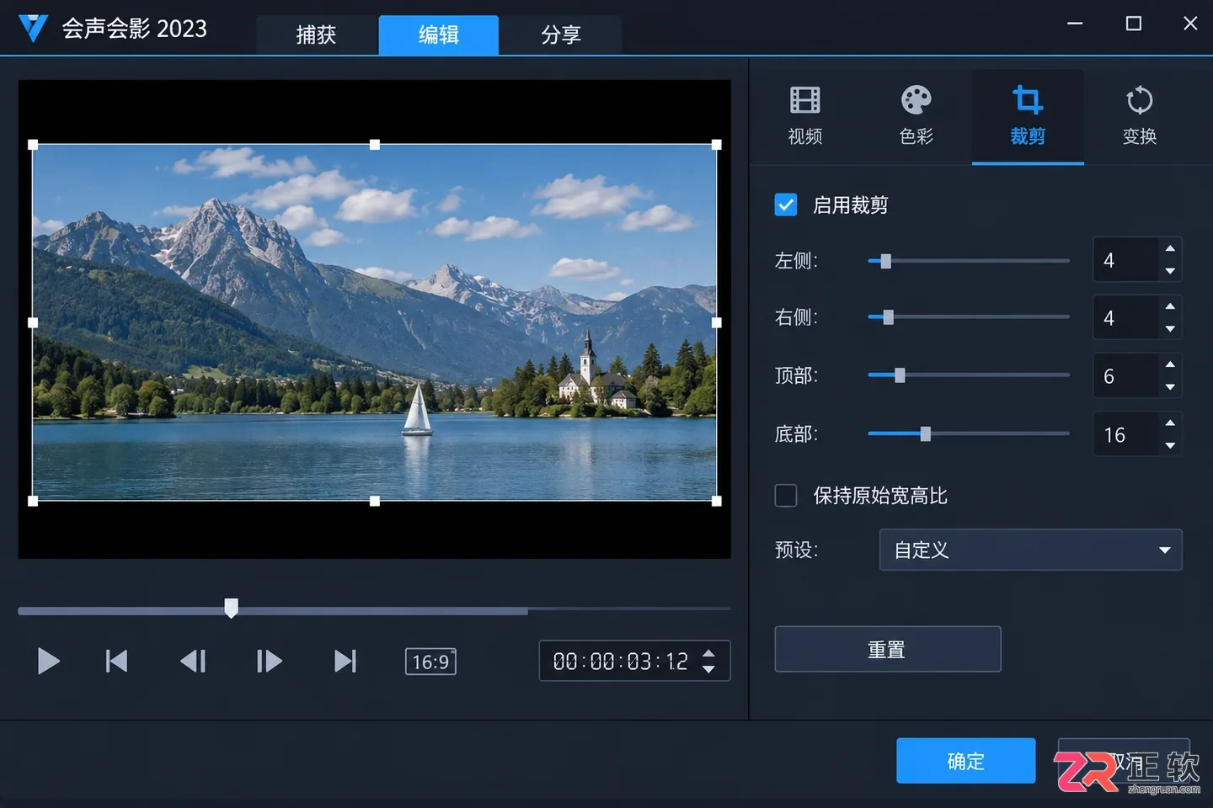The width and height of the screenshot is (1213, 808).
Task: Disable the 启用裁剪 checkbox
Action: (786, 205)
